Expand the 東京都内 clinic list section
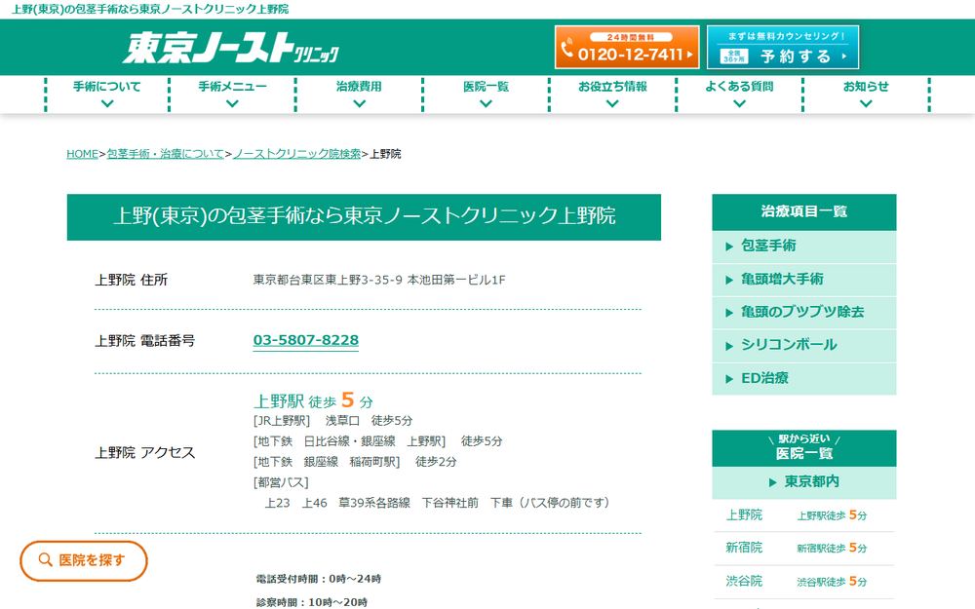Screen dimensions: 975x609 click(804, 482)
